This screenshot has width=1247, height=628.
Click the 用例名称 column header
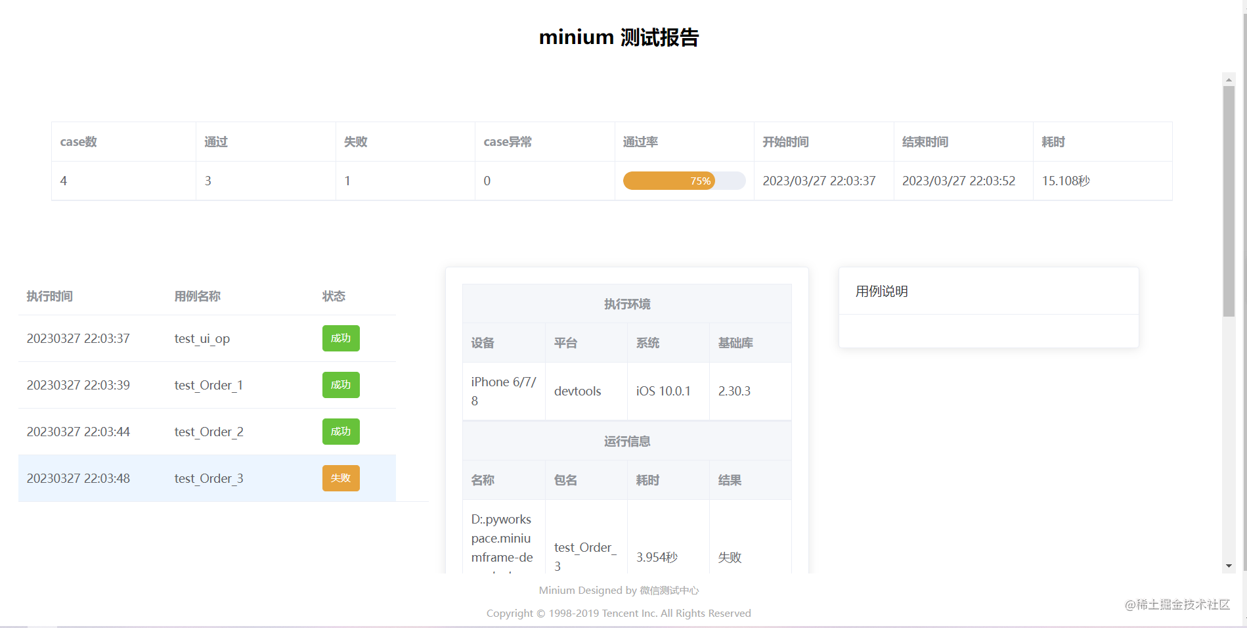tap(198, 296)
